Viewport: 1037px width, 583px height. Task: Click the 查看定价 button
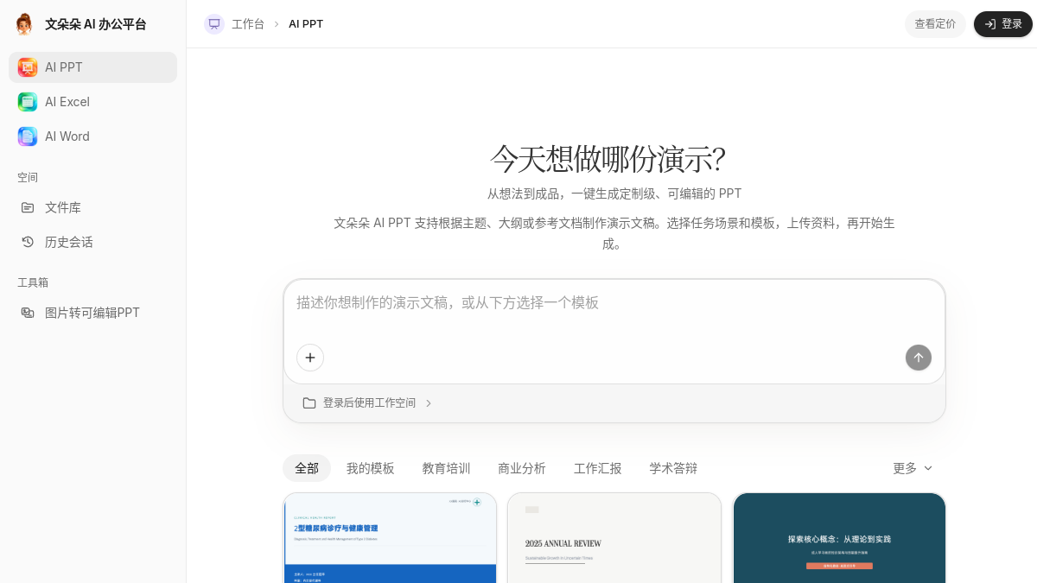point(935,24)
